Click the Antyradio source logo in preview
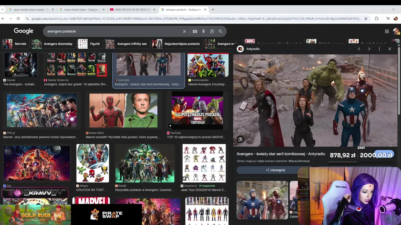Viewport: 401px width, 225px height. coord(240,49)
